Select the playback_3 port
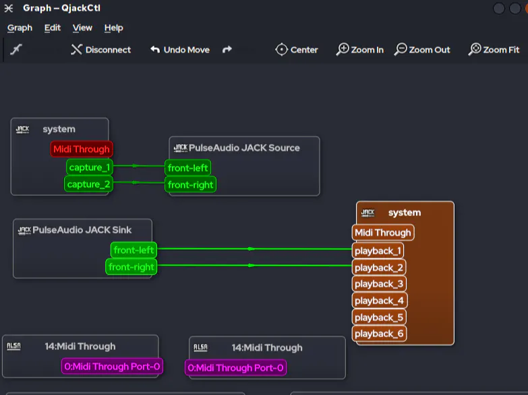The height and width of the screenshot is (395, 528). [379, 284]
